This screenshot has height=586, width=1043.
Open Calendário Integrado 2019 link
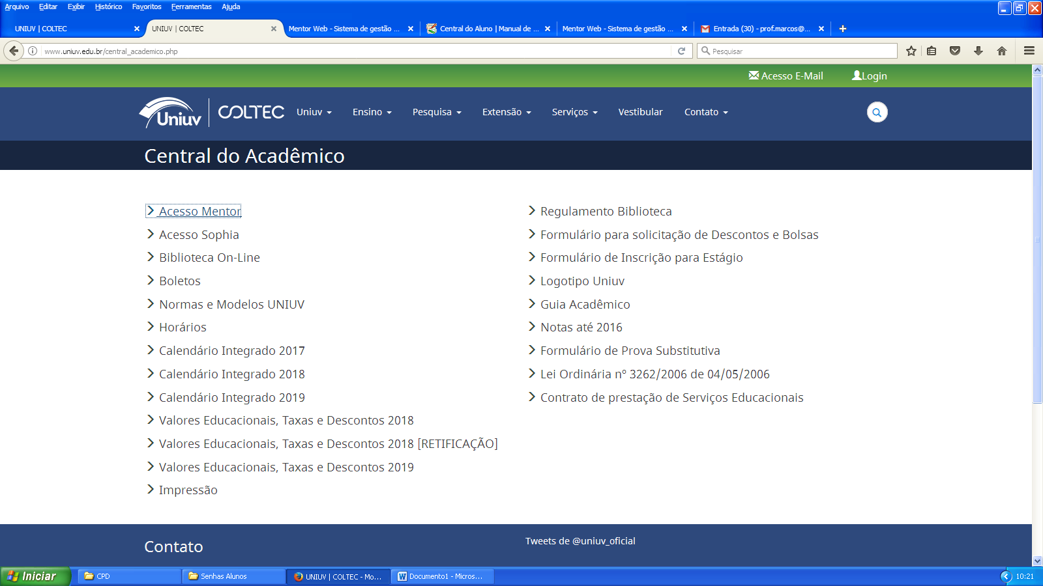(231, 398)
